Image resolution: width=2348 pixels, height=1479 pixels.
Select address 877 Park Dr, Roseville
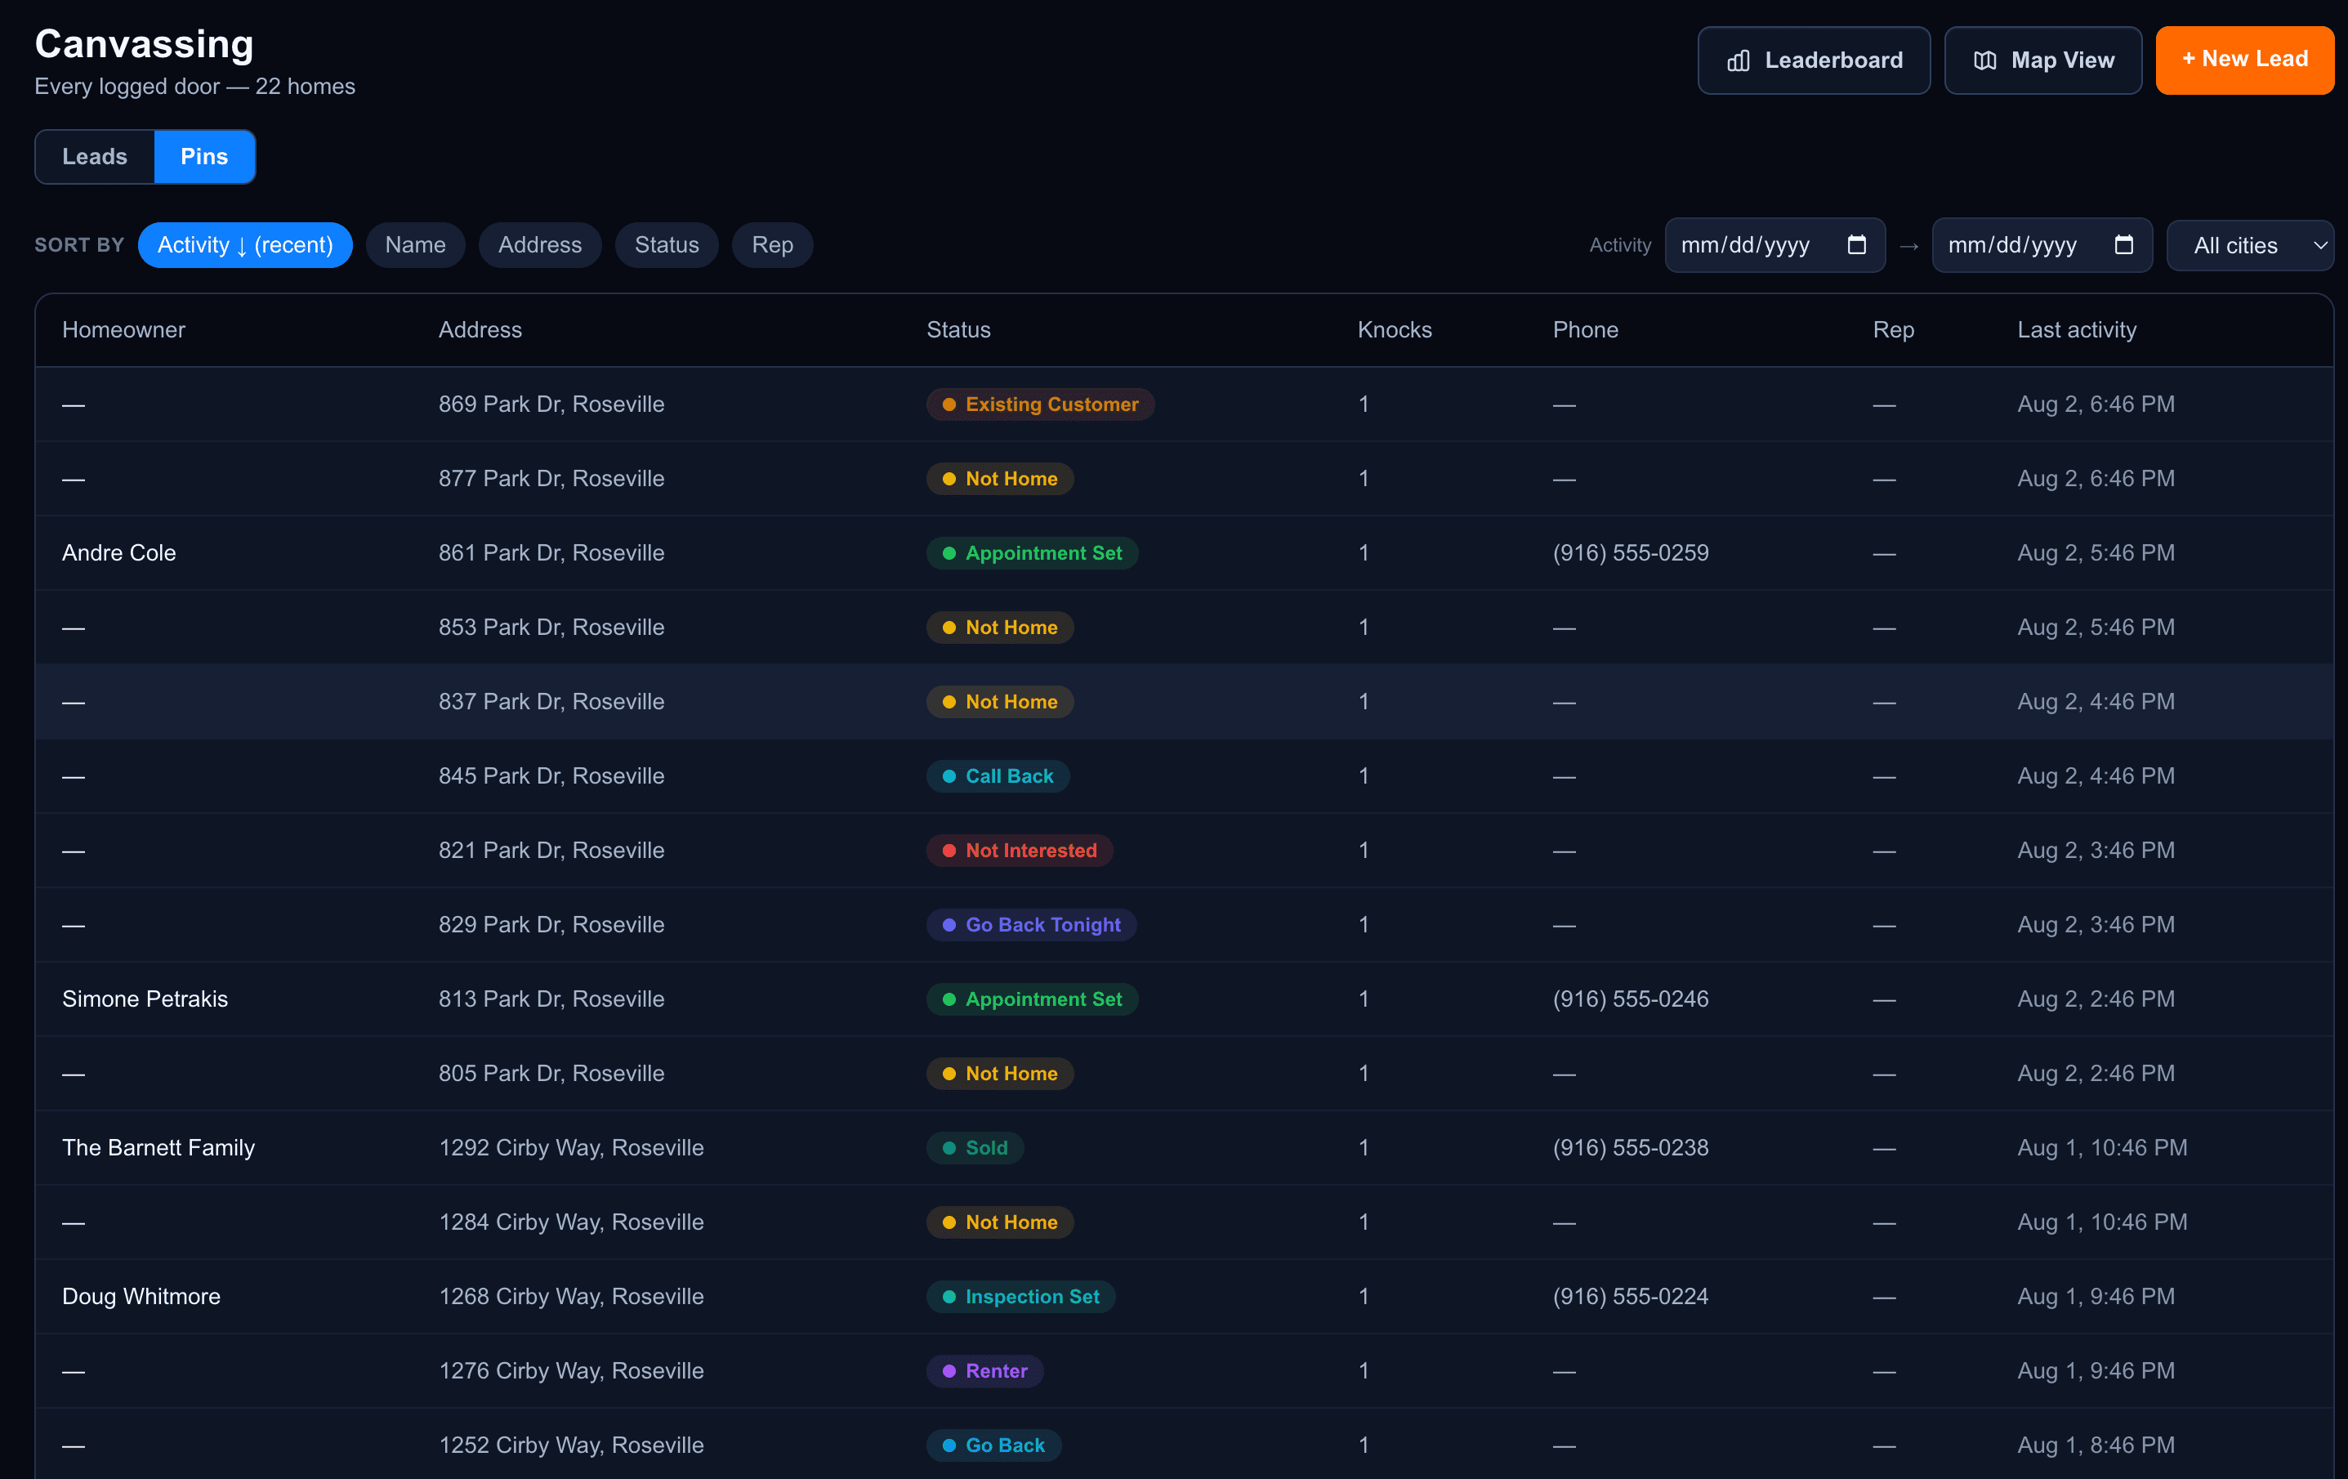551,479
